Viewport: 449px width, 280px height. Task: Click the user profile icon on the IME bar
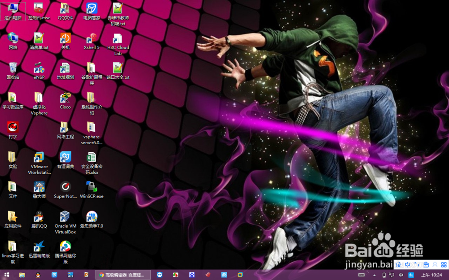[x=435, y=265]
